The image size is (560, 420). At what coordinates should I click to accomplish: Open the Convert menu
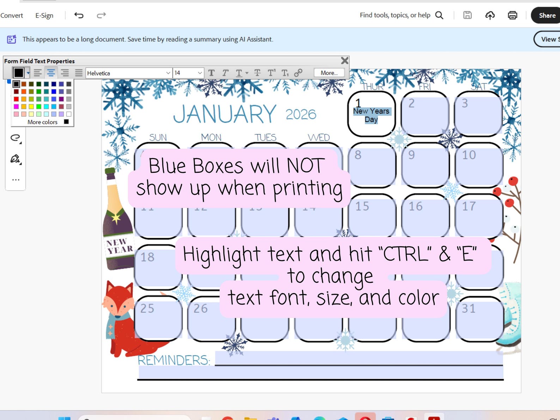tap(12, 16)
